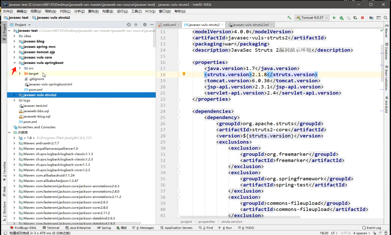Collapse the javasec-vuls-springboot folder
The height and width of the screenshot is (235, 391).
pos(14,63)
